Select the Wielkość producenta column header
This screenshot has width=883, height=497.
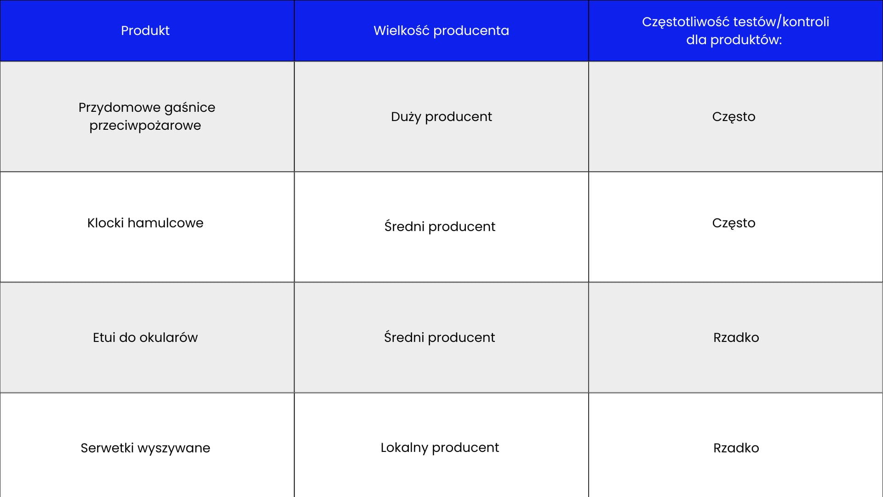[441, 30]
